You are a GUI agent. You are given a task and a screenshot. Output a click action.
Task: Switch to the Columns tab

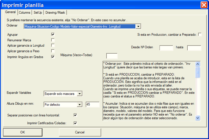[25, 13]
